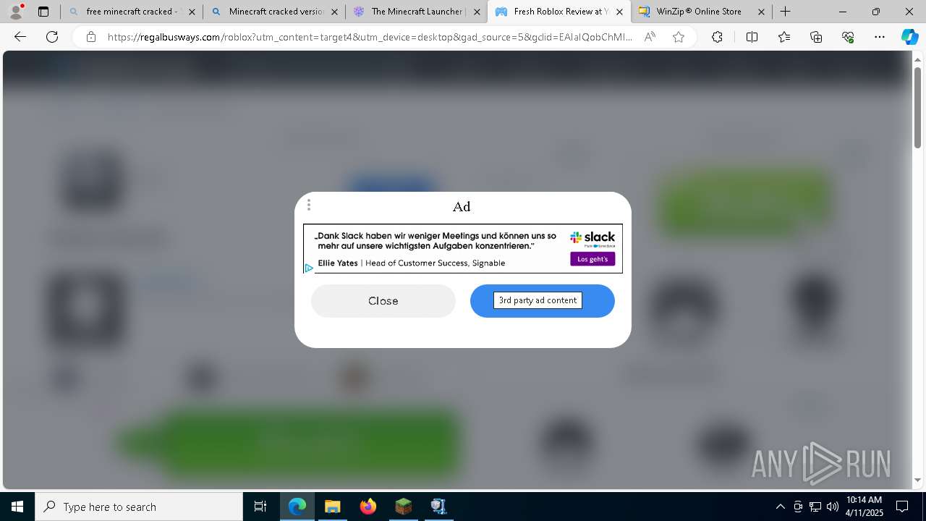Open Microsoft Edge from taskbar
The width and height of the screenshot is (926, 521).
point(297,507)
